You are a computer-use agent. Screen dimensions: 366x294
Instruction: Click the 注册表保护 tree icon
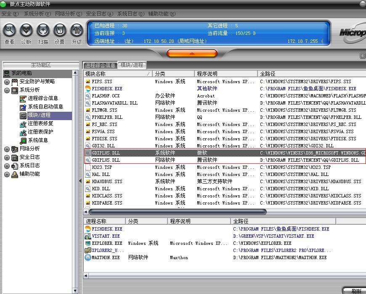23,132
